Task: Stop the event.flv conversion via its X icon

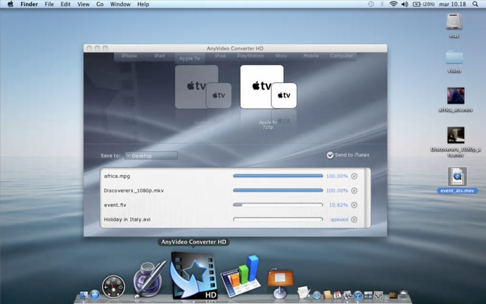Action: coord(354,205)
